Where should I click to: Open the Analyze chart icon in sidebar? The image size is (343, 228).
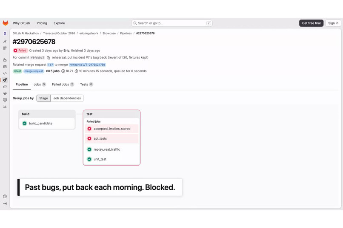click(x=5, y=107)
